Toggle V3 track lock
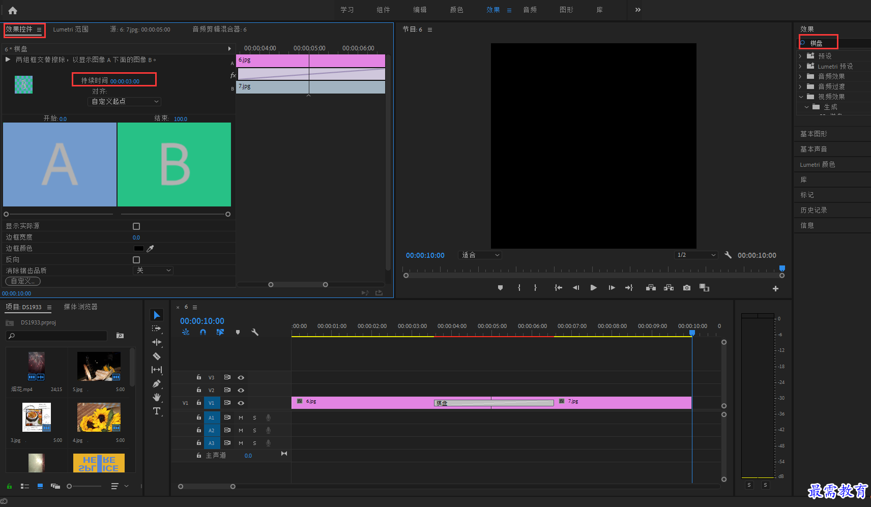Image resolution: width=871 pixels, height=507 pixels. click(x=199, y=377)
